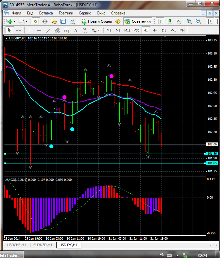
Task: Click the EN language indicator in taskbar
Action: click(162, 255)
